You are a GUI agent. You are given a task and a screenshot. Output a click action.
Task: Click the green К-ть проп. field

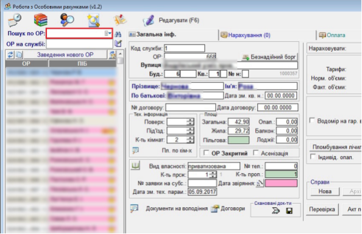281,174
